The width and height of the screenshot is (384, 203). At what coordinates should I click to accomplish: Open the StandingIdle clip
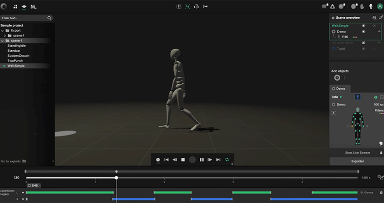pyautogui.click(x=16, y=46)
